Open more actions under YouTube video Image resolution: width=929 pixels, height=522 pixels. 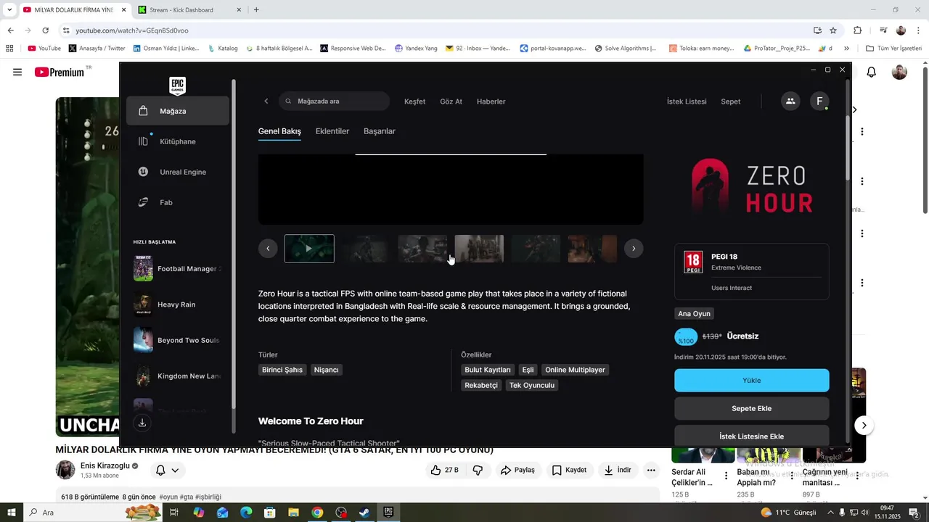(x=651, y=470)
